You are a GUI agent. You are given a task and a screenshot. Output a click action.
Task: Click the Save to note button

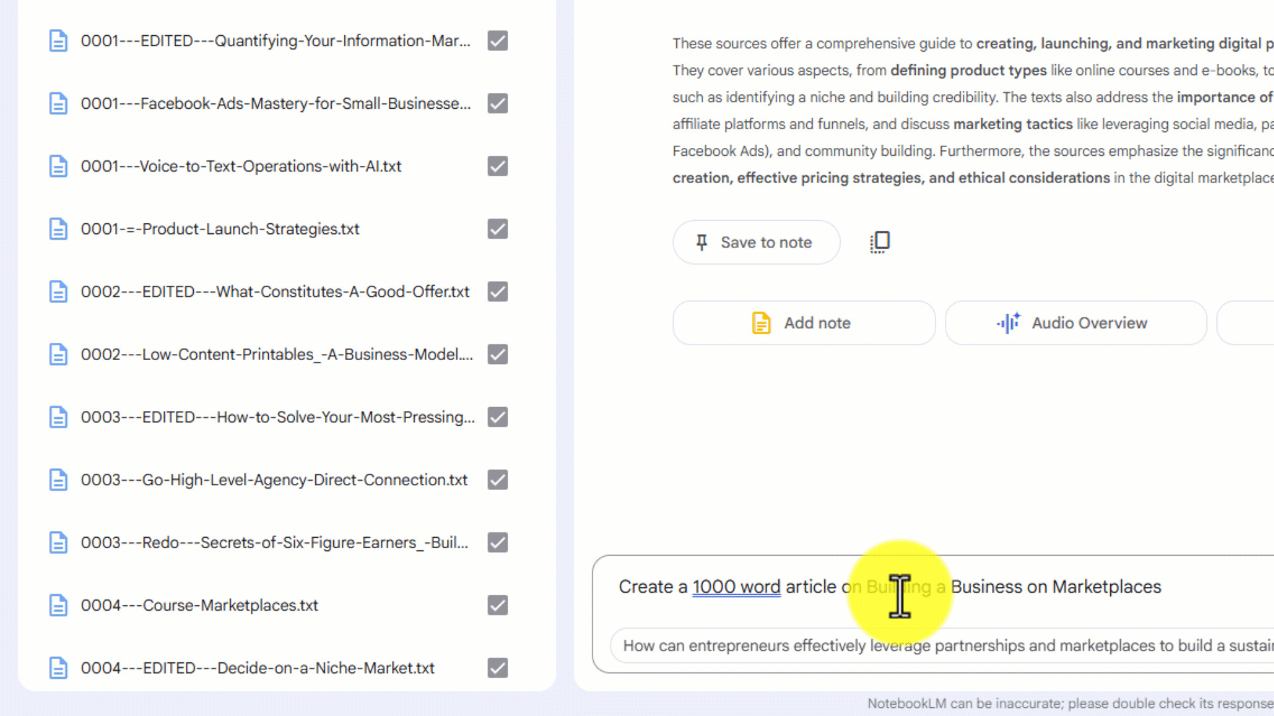[756, 243]
